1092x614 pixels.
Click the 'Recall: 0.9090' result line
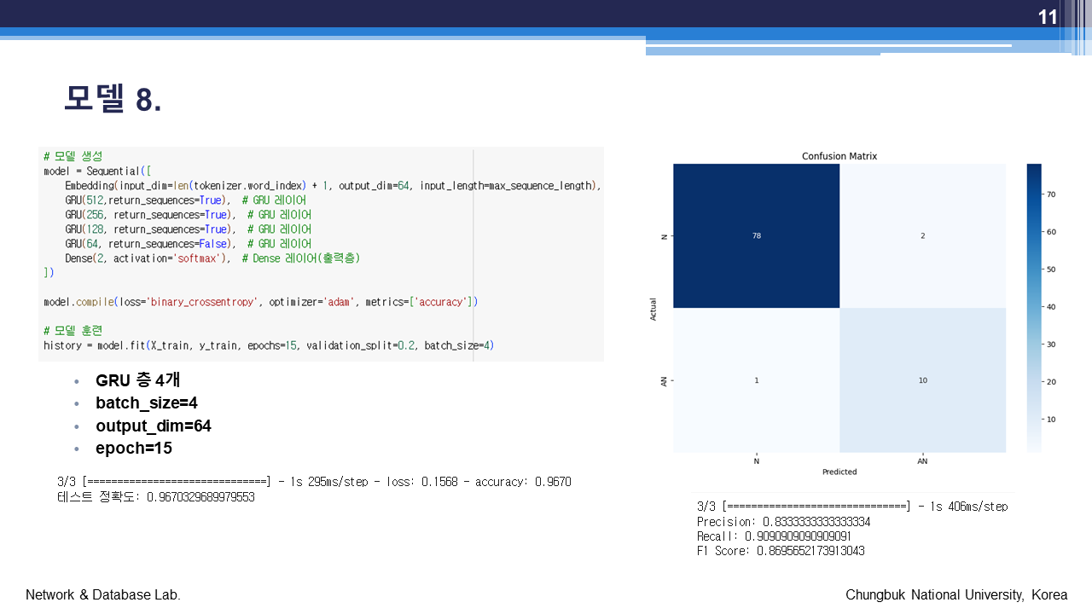pos(774,536)
